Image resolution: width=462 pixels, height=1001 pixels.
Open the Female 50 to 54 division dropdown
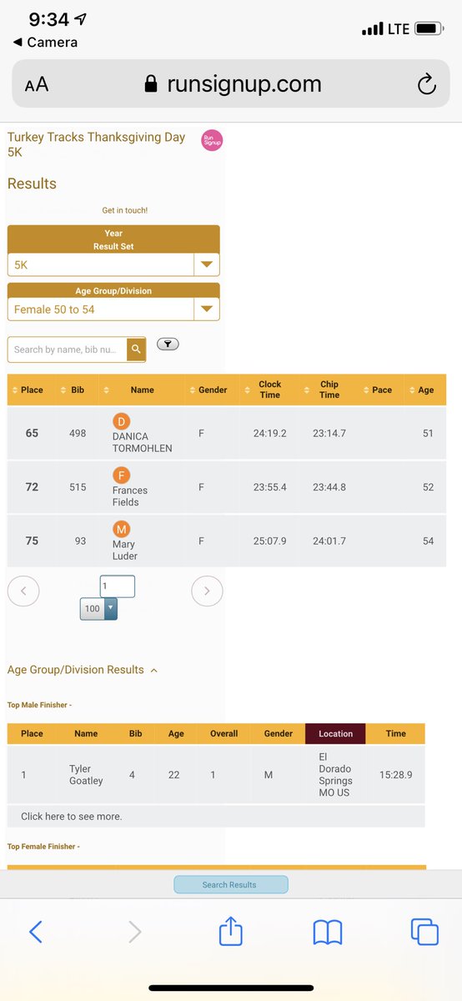(x=113, y=309)
